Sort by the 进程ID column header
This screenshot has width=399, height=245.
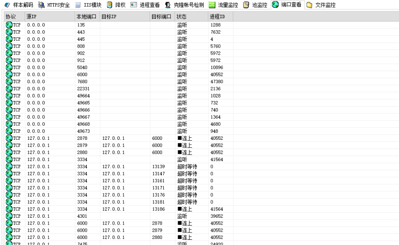point(221,16)
